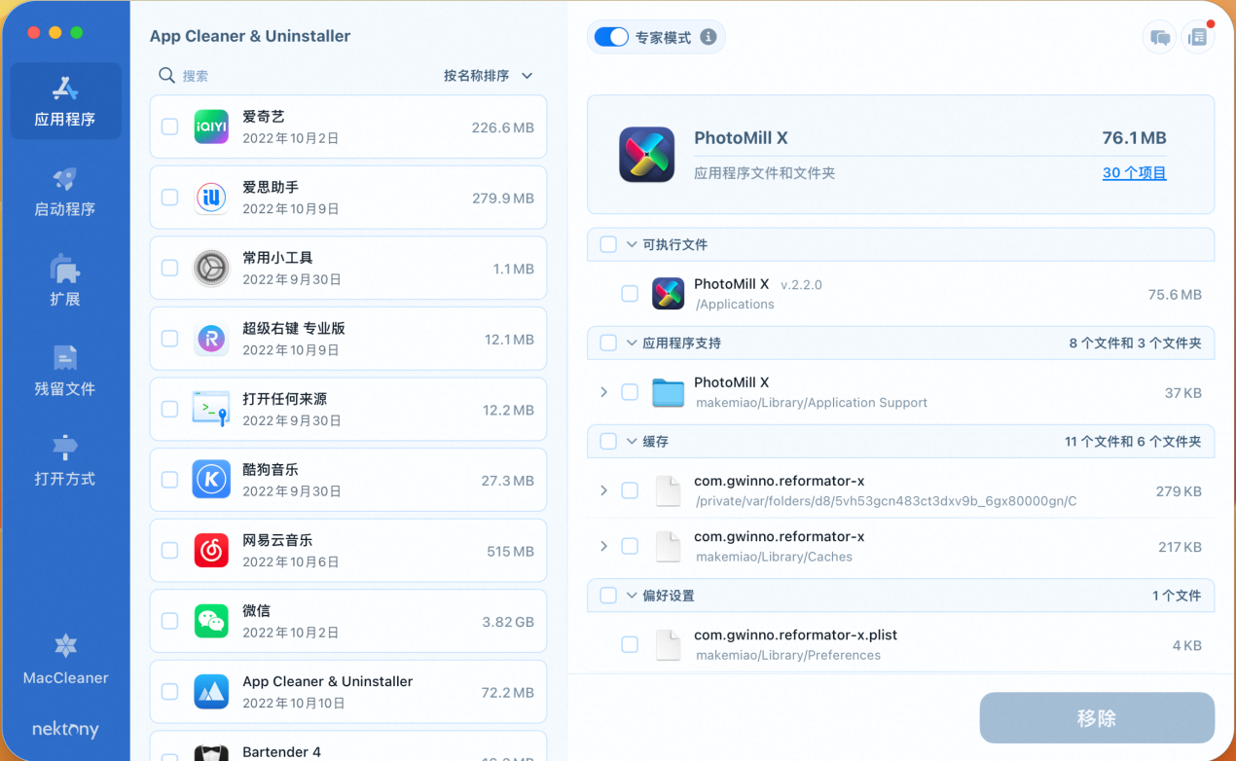Open the chat feedback icon
Viewport: 1236px width, 761px height.
1159,38
